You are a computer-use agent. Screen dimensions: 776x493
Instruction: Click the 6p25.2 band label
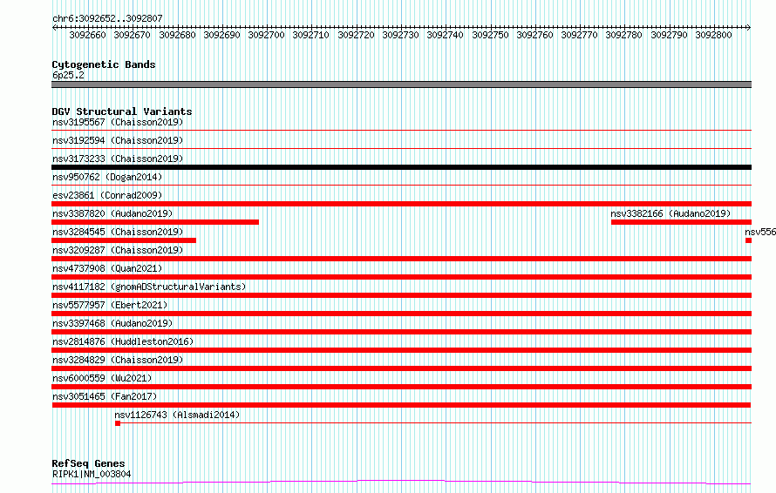pyautogui.click(x=68, y=75)
